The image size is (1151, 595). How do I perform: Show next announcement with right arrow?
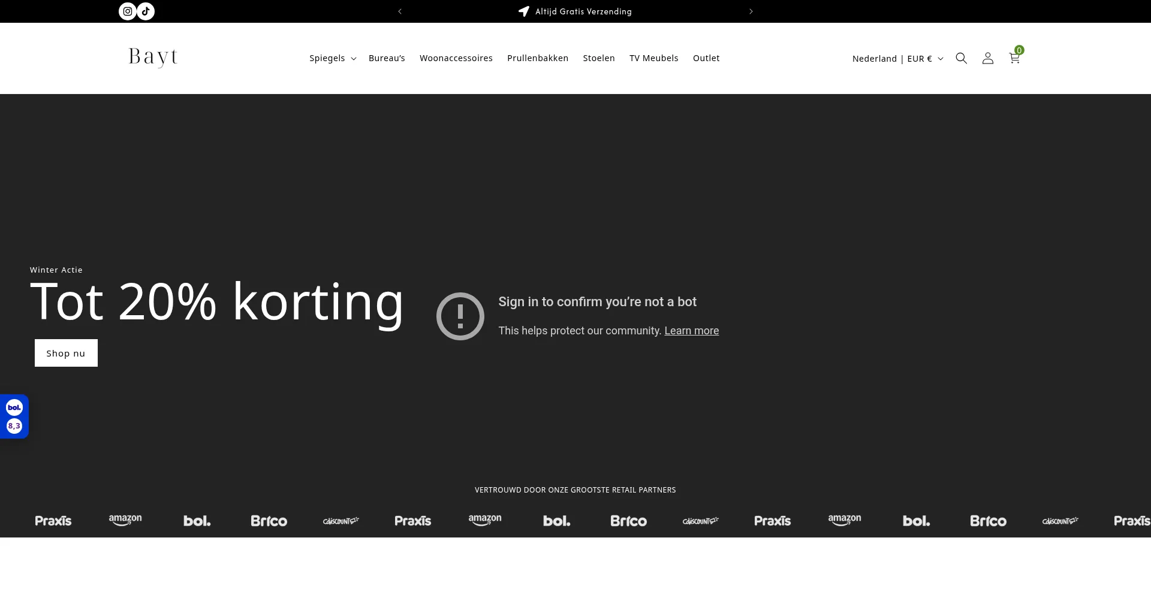pos(751,11)
